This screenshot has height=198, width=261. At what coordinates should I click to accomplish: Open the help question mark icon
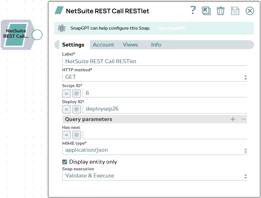tap(193, 10)
